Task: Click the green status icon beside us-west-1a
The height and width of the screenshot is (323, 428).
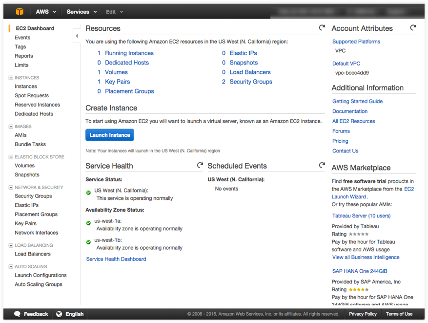Action: pyautogui.click(x=88, y=222)
